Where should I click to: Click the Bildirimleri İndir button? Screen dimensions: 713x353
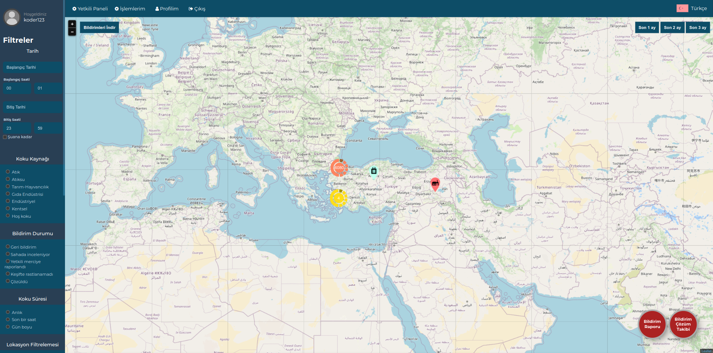click(x=99, y=27)
